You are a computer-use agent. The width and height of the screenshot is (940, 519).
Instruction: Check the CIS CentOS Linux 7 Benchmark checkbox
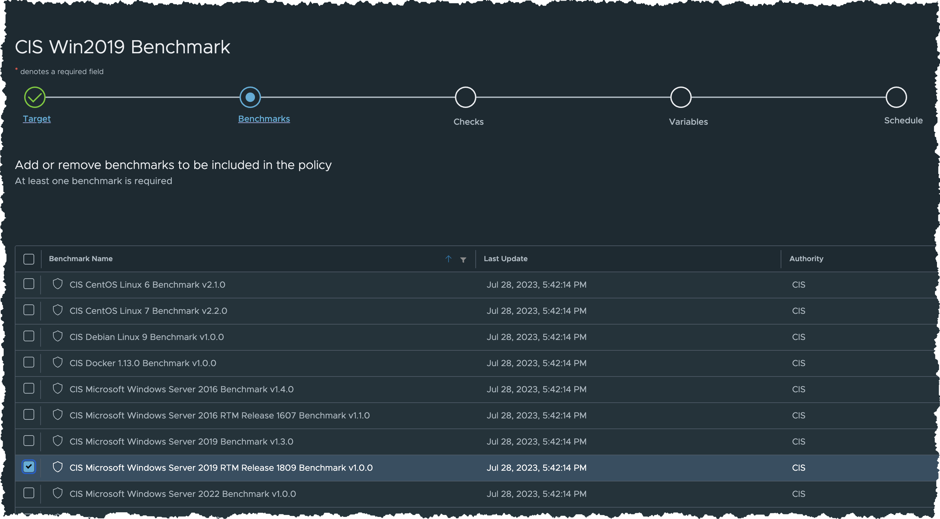point(29,310)
